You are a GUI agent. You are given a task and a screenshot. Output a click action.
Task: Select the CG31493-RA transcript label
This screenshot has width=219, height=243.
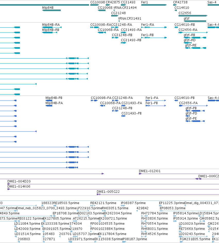[131, 30]
